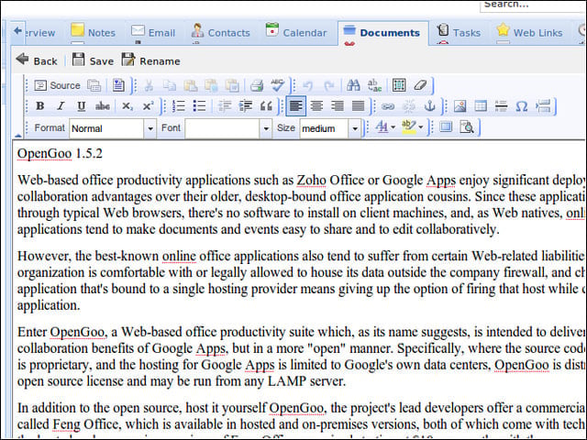
Task: Maximize the editor size icon
Action: point(446,126)
